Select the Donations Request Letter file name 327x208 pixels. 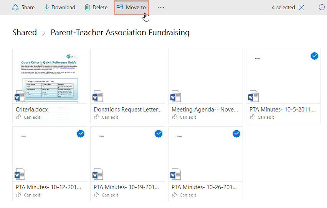(x=127, y=110)
